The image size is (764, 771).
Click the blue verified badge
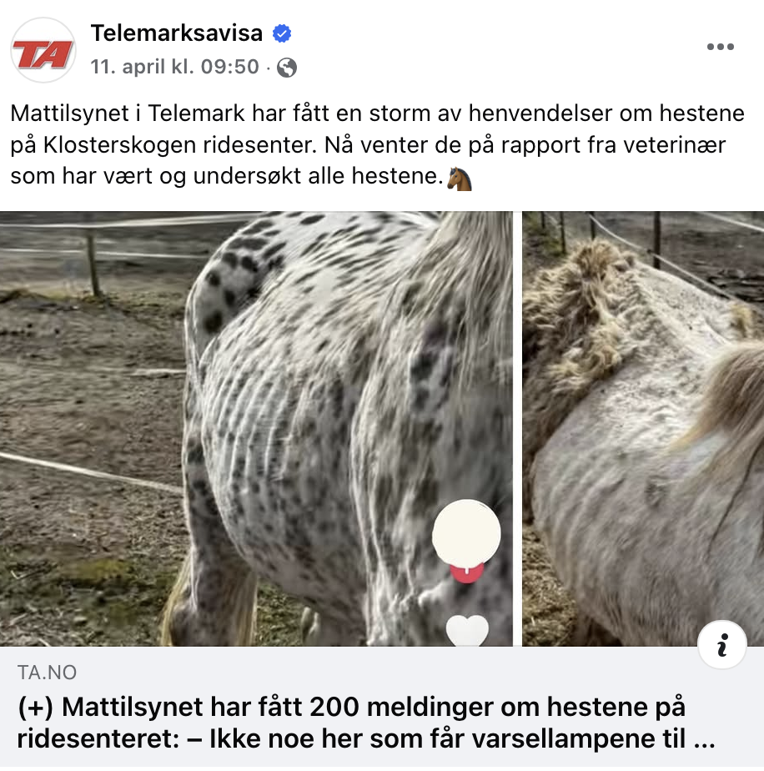pos(282,33)
